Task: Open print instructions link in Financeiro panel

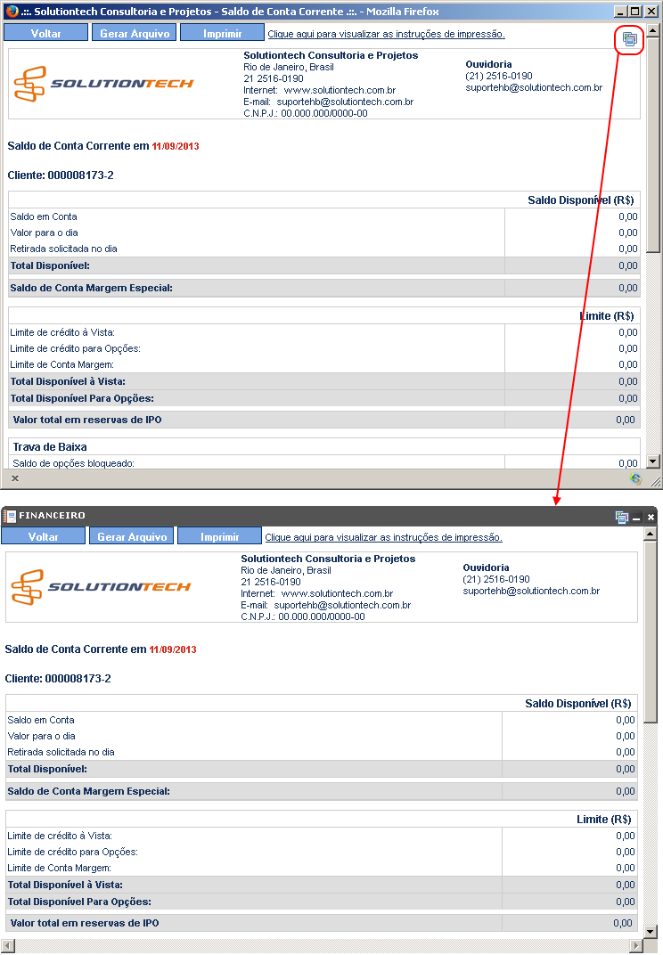Action: 384,537
